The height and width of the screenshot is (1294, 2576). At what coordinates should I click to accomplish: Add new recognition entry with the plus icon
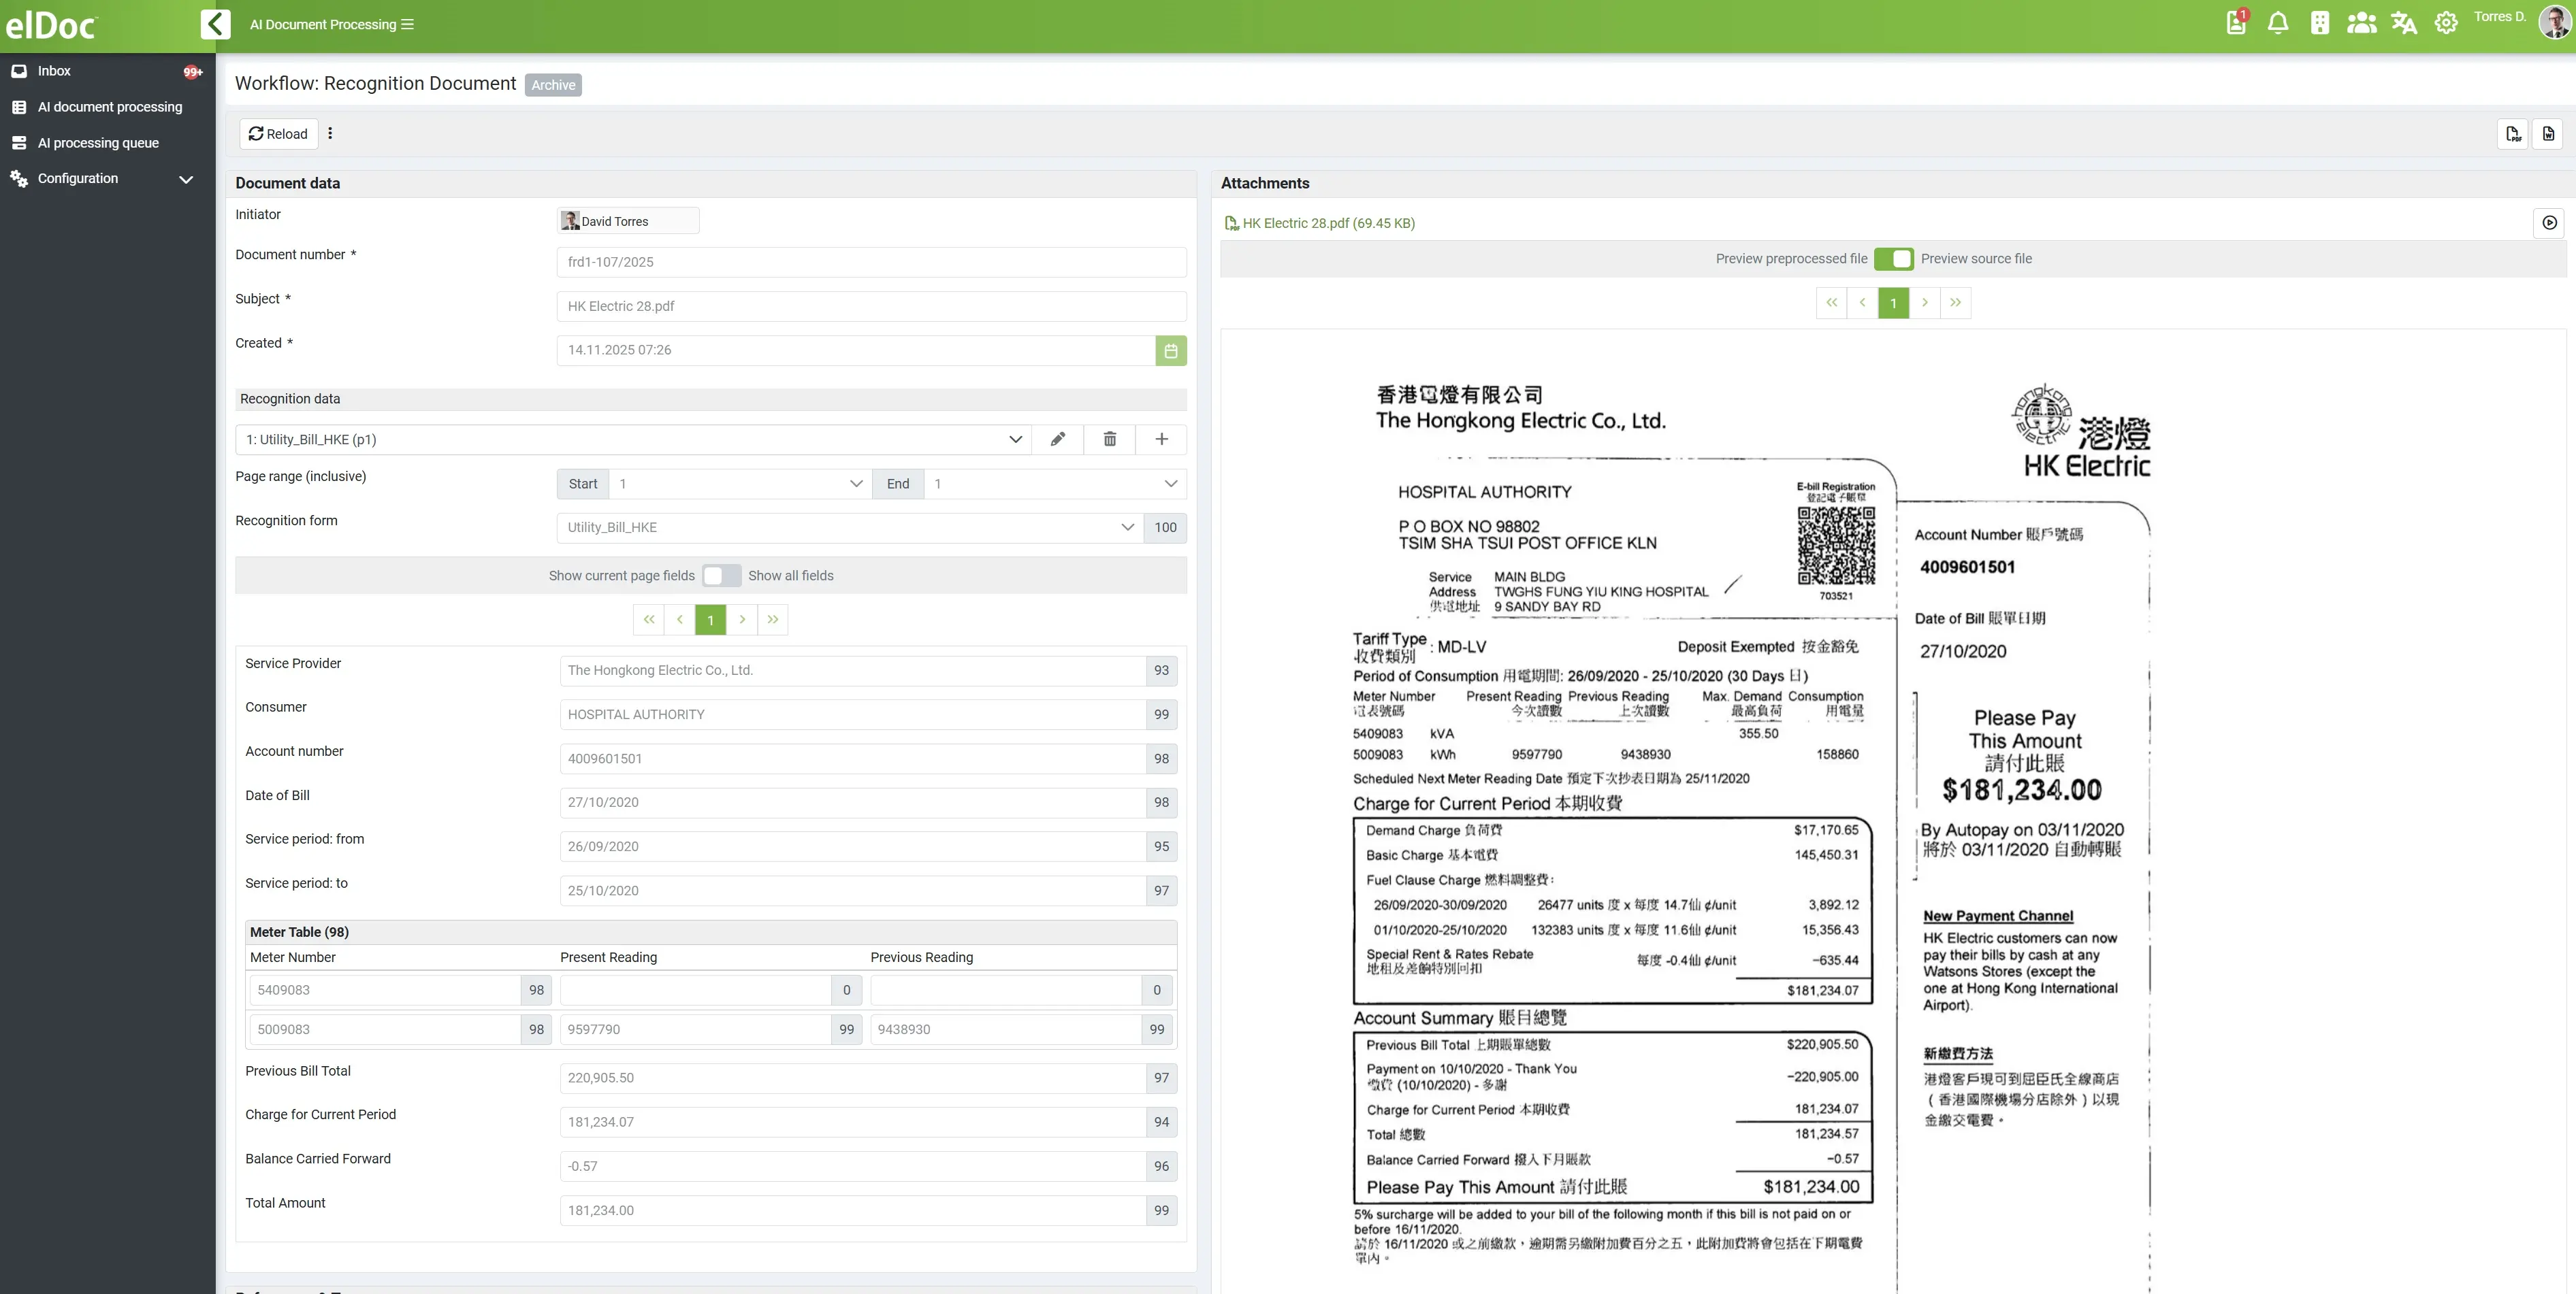pos(1161,439)
